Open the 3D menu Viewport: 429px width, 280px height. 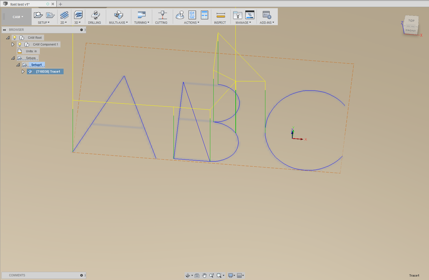[77, 23]
